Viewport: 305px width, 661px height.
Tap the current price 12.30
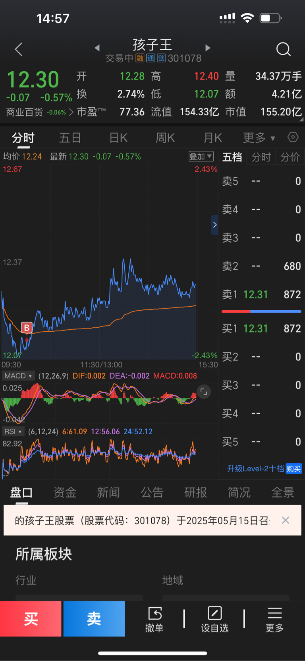(33, 80)
